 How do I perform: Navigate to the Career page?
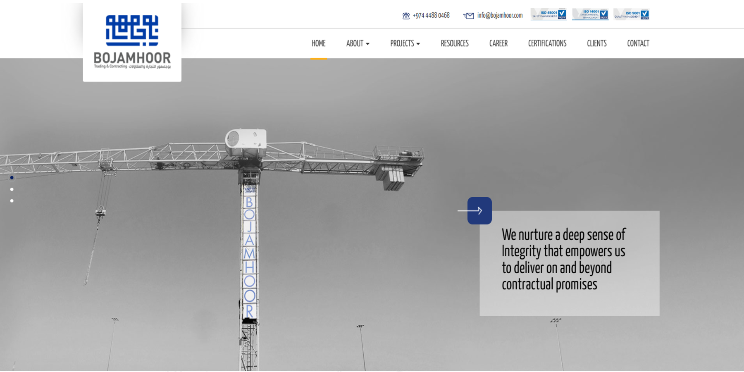point(498,43)
